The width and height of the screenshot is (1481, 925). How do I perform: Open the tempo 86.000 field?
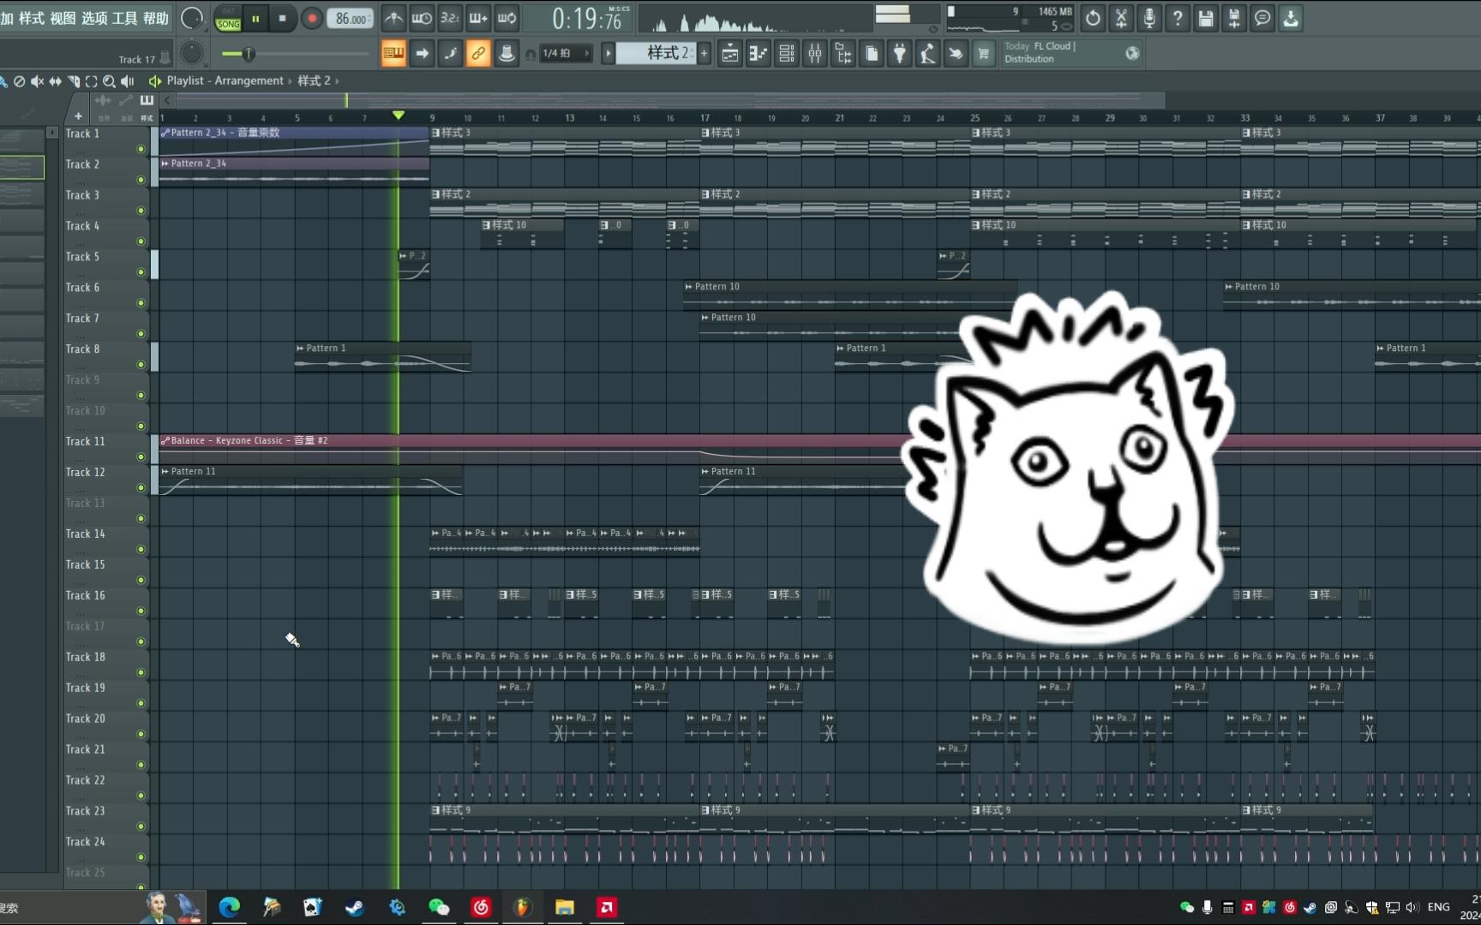(x=350, y=19)
